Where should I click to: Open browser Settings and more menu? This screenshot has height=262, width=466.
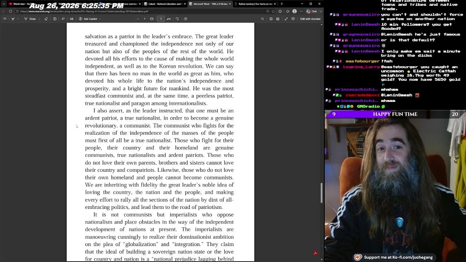(x=301, y=11)
